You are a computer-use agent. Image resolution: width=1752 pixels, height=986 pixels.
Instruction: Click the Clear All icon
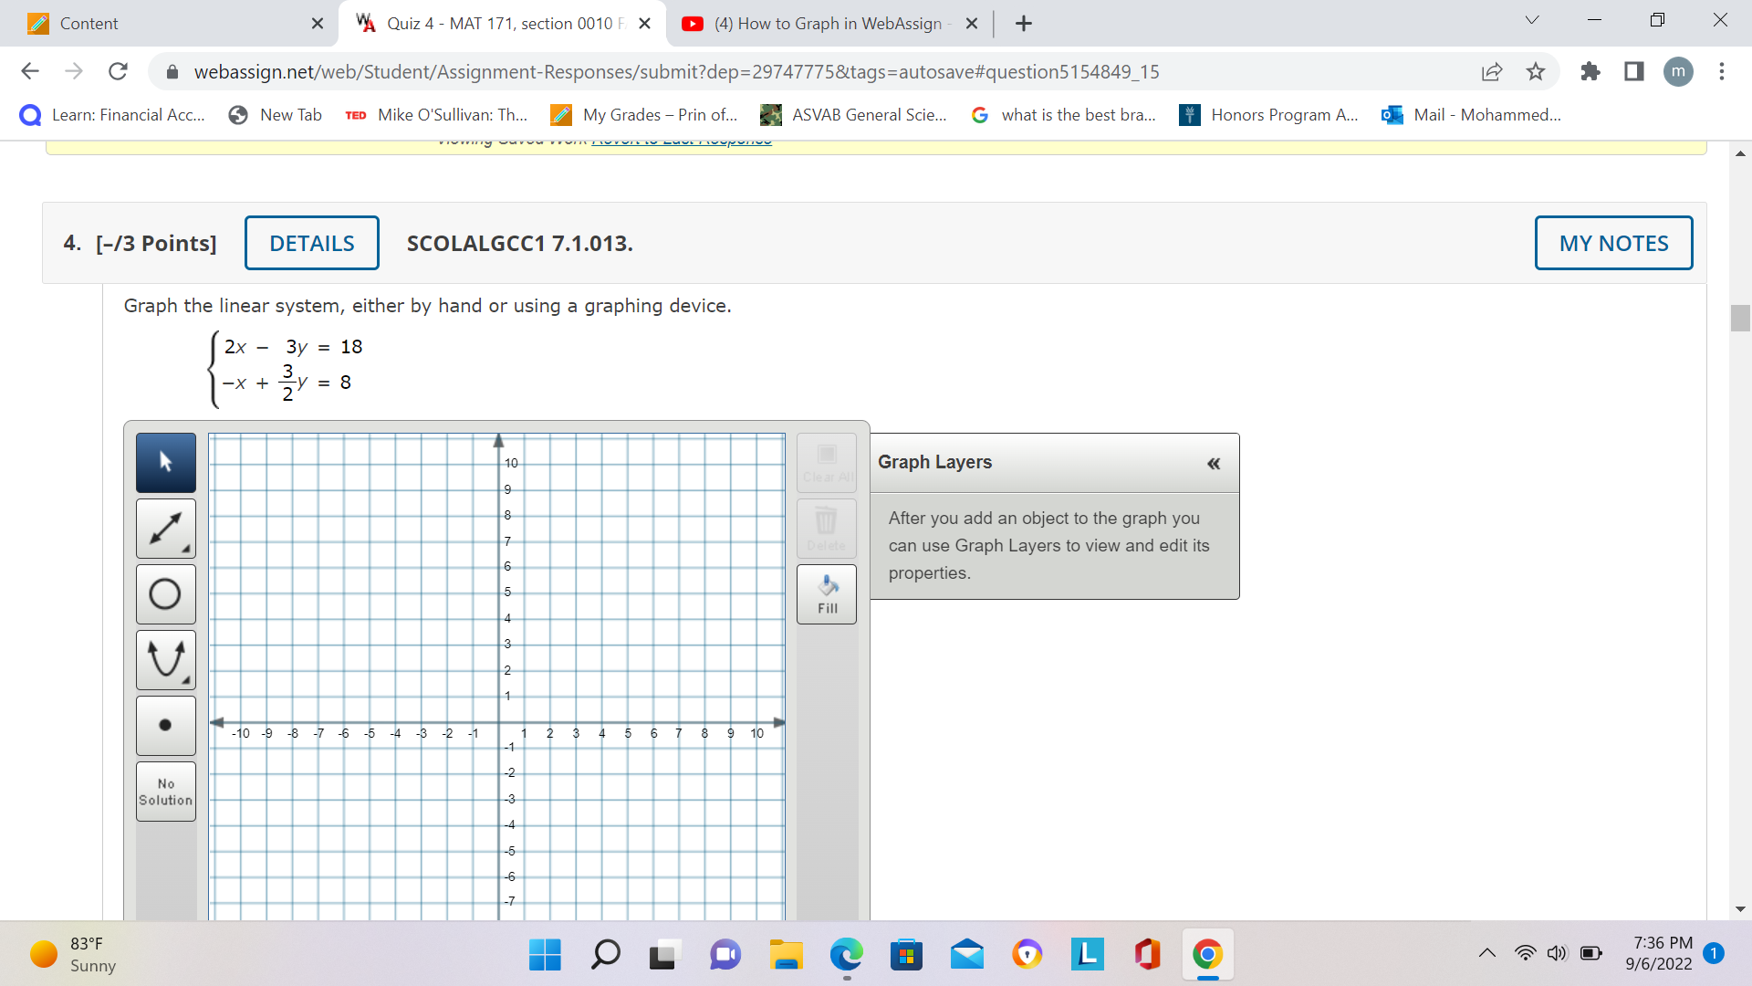[826, 462]
